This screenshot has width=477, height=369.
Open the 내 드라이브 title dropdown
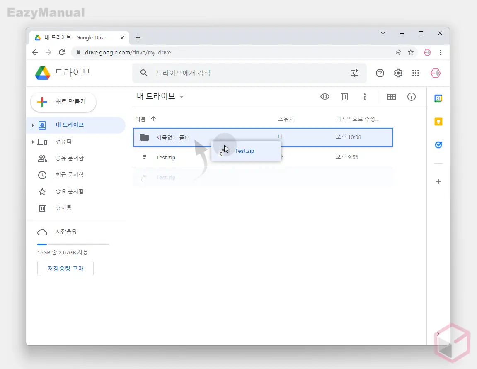[182, 96]
